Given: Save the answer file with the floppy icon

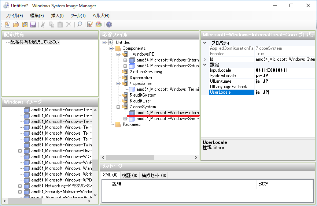Looking at the screenshot, I should (x=33, y=25).
